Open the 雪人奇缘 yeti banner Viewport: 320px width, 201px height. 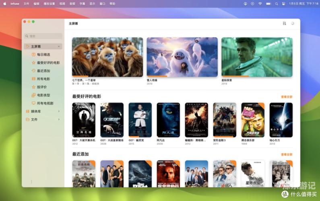(x=182, y=57)
